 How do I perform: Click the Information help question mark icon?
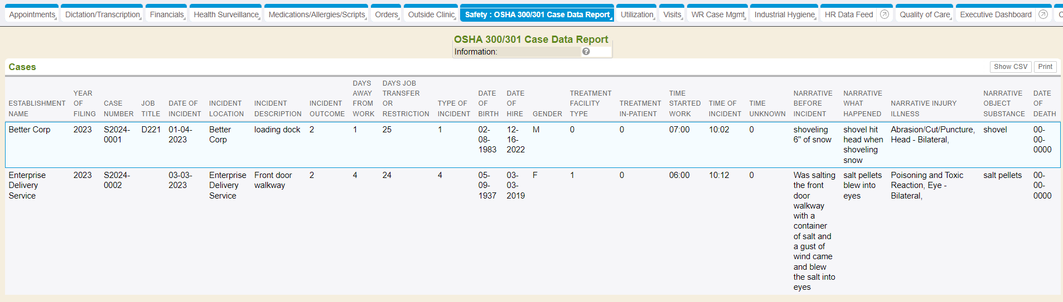point(586,52)
